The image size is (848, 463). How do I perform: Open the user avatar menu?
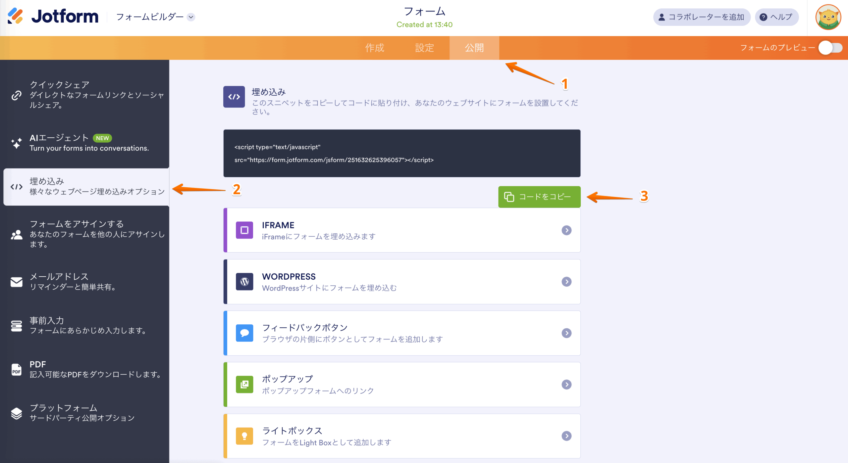point(828,17)
